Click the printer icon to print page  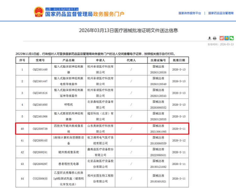(x=215, y=38)
